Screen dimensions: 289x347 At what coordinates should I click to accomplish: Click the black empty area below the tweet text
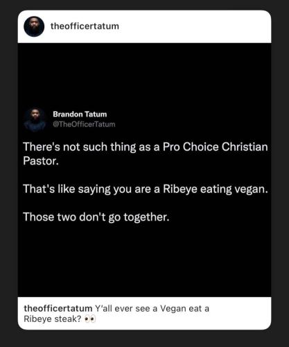tap(144, 260)
